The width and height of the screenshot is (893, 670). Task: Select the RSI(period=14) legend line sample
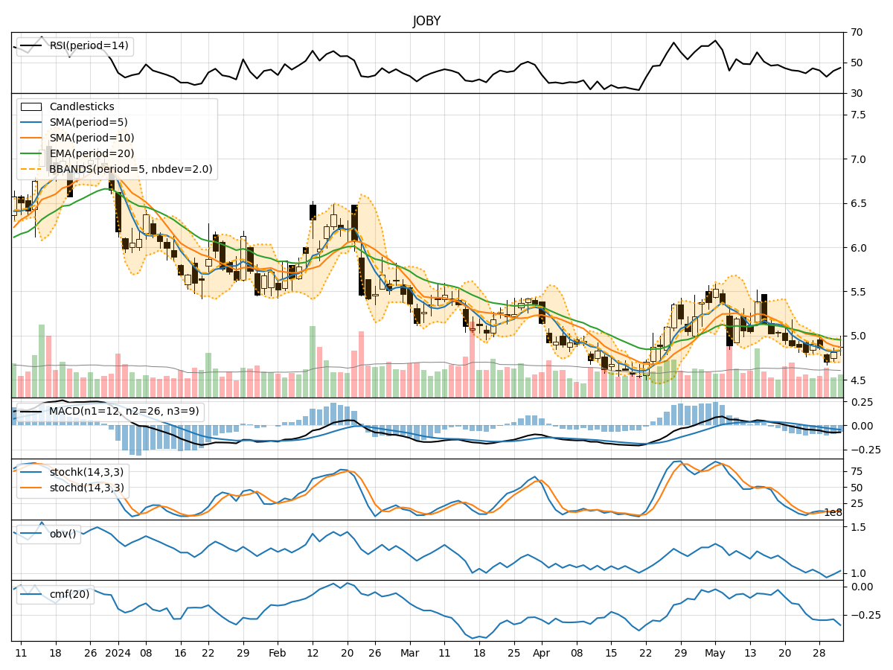coord(31,45)
